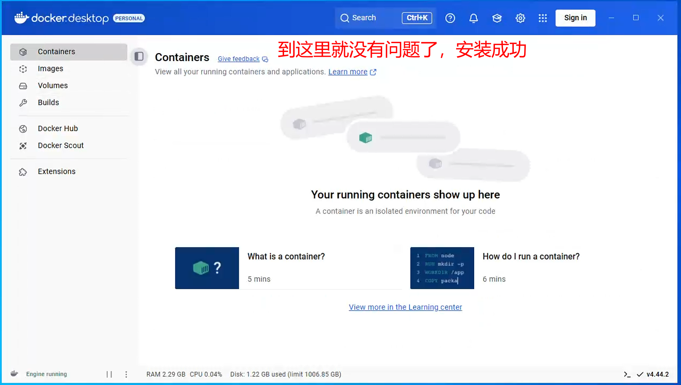Click View more in the Learning center
The height and width of the screenshot is (385, 681).
[x=405, y=307]
